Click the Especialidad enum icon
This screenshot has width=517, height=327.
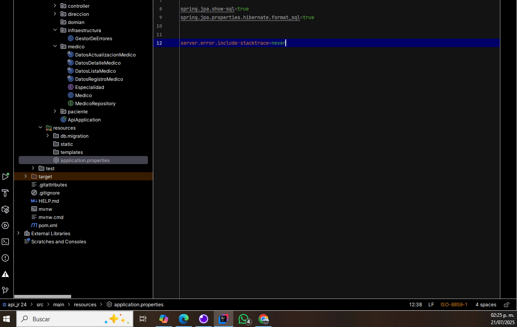point(71,87)
